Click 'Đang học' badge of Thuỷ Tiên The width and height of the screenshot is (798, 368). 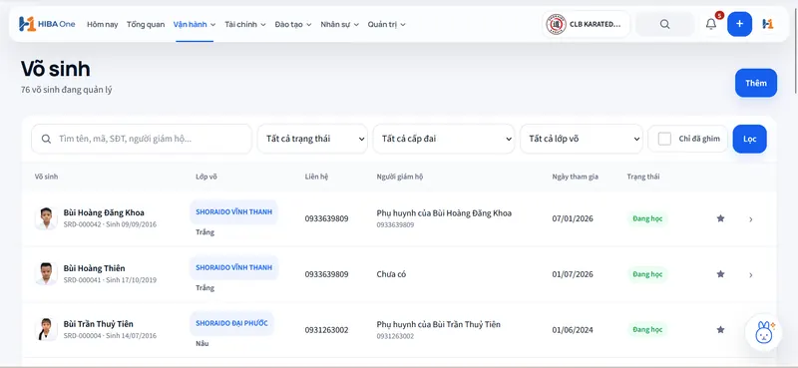point(647,329)
